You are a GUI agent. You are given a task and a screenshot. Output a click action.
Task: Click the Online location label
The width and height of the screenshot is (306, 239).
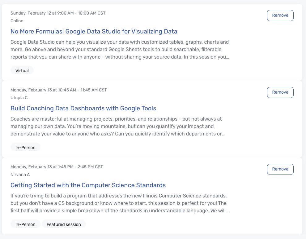tap(17, 21)
